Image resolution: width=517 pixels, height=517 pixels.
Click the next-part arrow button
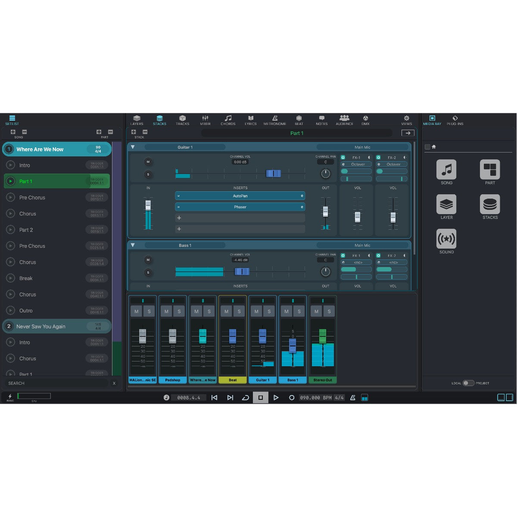408,133
